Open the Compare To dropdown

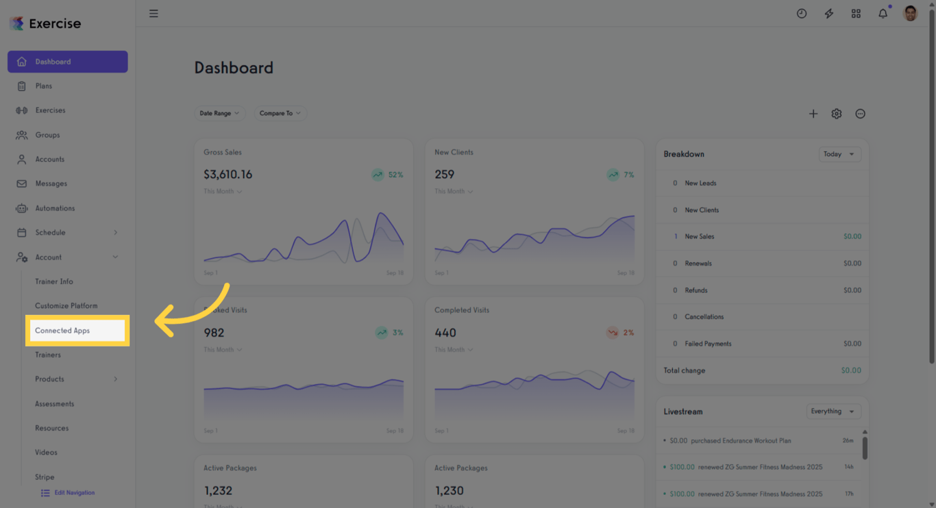(x=280, y=114)
